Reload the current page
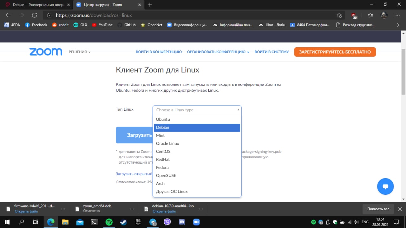The image size is (406, 228). (35, 15)
